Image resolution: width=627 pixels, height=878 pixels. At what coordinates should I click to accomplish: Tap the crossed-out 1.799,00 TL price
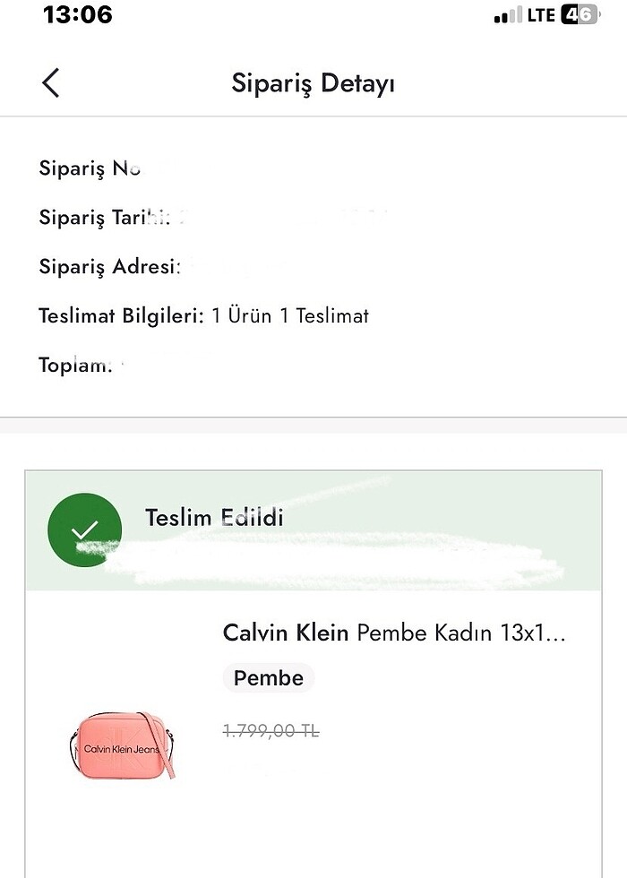coord(271,731)
